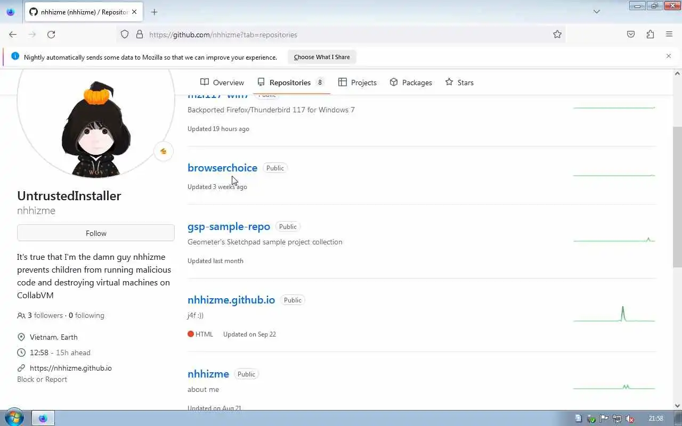Click Block or Report link
The image size is (682, 426).
point(42,379)
